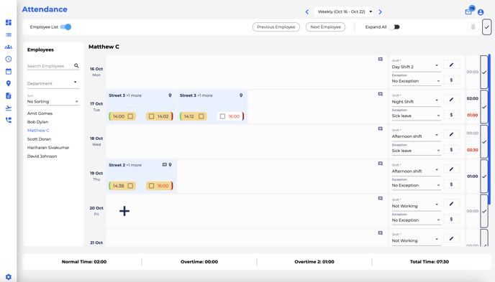Click dollar icon for 16 Oct row
Image resolution: width=495 pixels, height=282 pixels.
pos(451,80)
